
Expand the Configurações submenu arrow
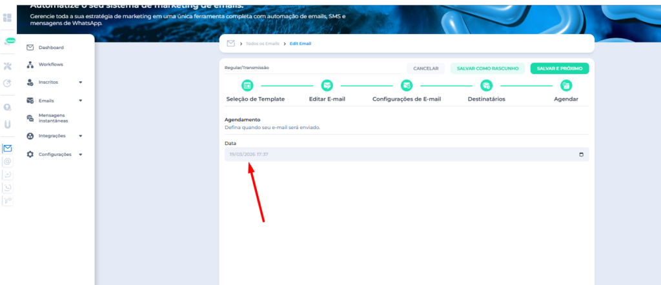[x=81, y=155]
